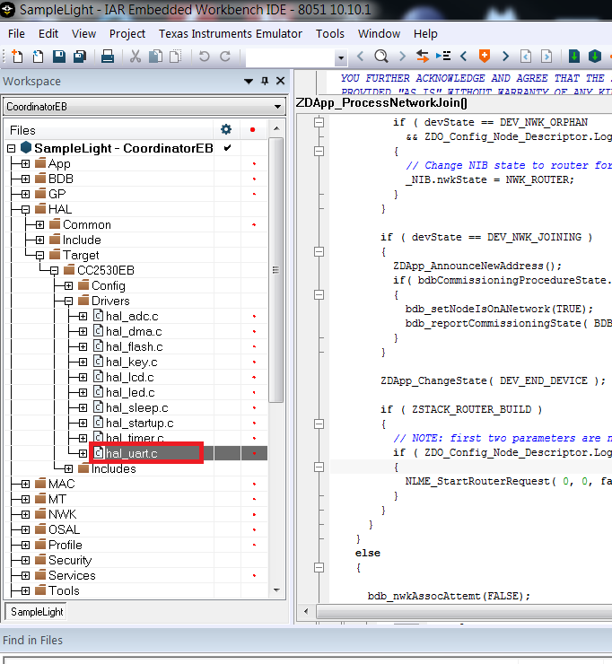Click the Cut scissors icon
The width and height of the screenshot is (612, 664).
136,57
